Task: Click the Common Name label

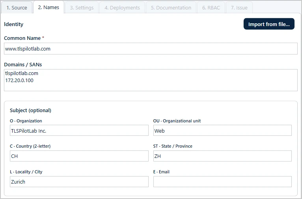Action: [22, 38]
